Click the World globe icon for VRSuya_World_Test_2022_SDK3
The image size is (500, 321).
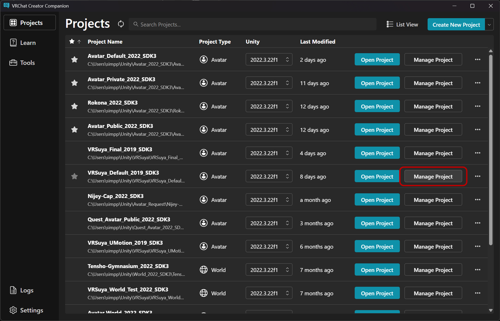point(204,293)
